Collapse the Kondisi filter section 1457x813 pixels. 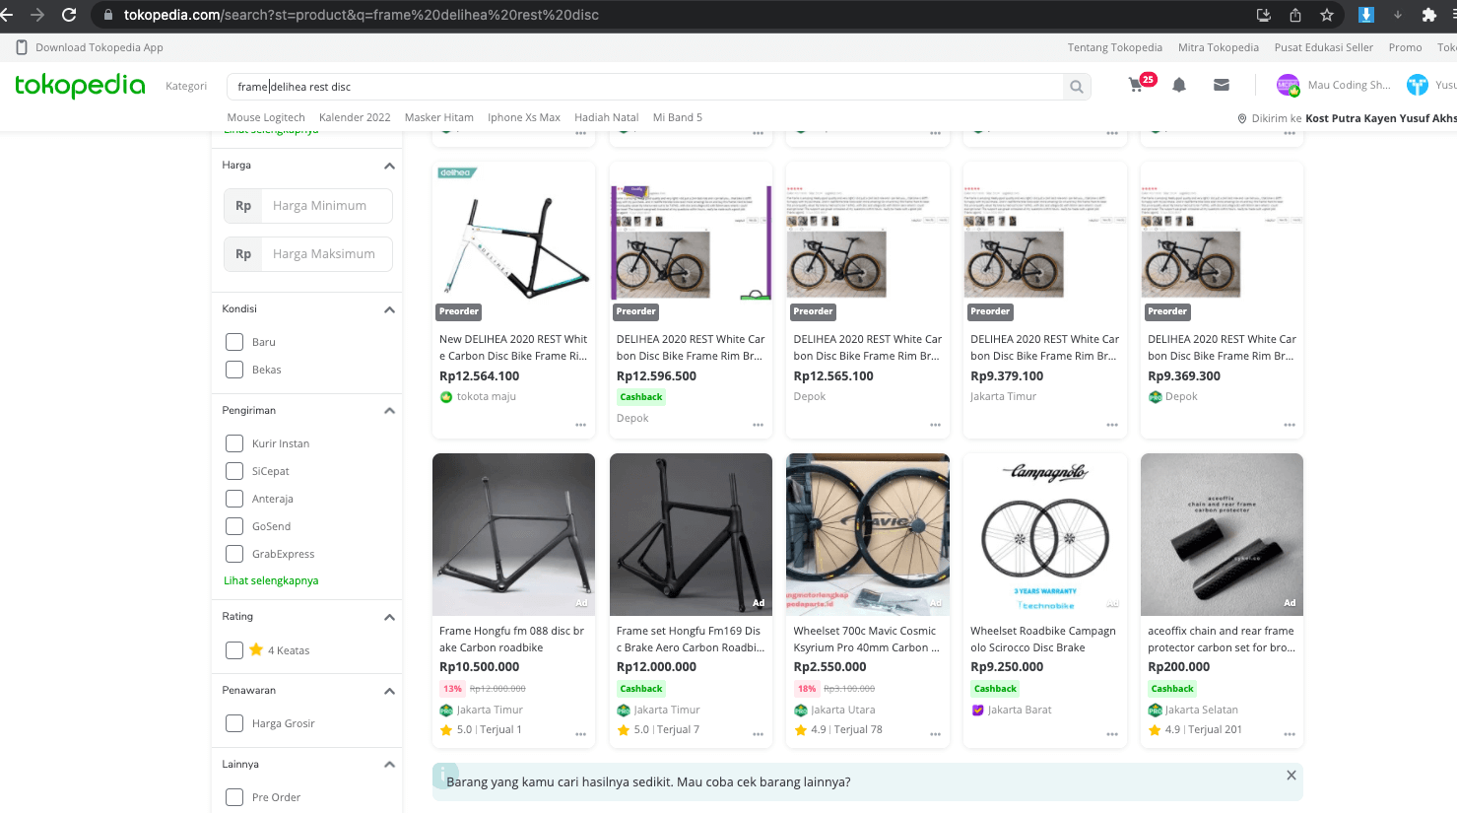(389, 309)
